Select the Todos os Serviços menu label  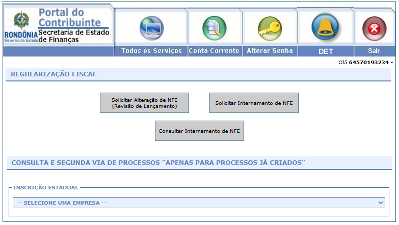(151, 51)
